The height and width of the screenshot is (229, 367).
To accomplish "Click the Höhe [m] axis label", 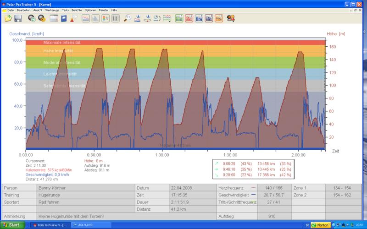I will coord(336,34).
